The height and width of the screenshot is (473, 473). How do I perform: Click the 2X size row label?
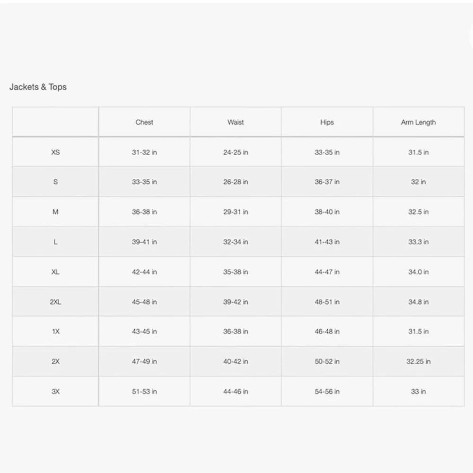55,361
